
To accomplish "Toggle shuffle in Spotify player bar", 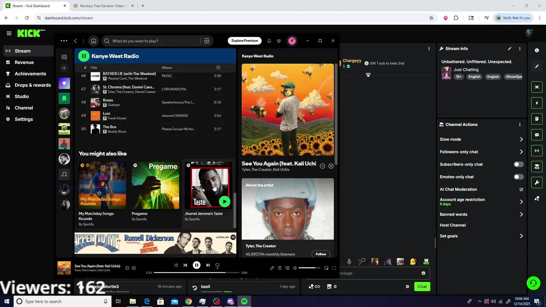I will click(x=176, y=265).
